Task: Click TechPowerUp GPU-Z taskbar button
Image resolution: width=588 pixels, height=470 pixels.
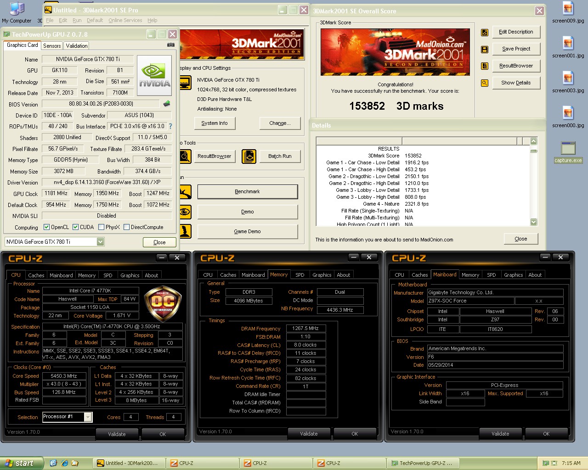Action: pos(422,463)
